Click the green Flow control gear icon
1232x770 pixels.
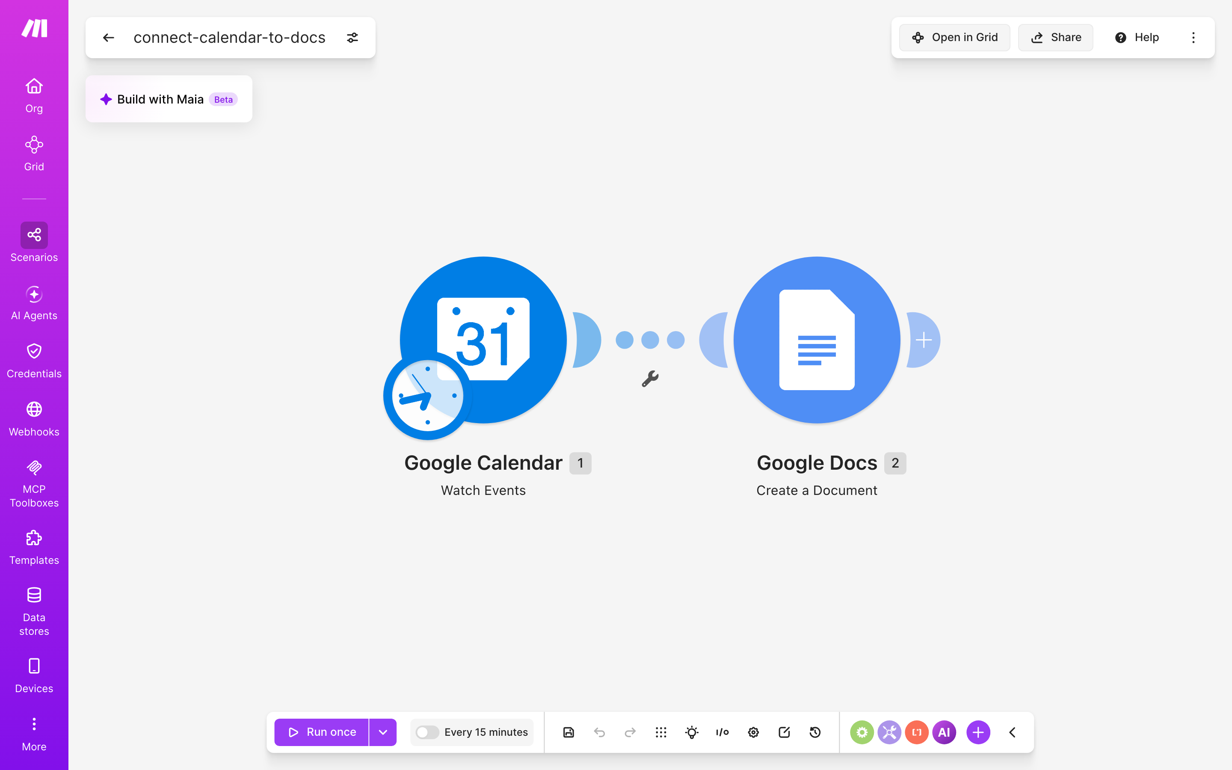(x=862, y=732)
